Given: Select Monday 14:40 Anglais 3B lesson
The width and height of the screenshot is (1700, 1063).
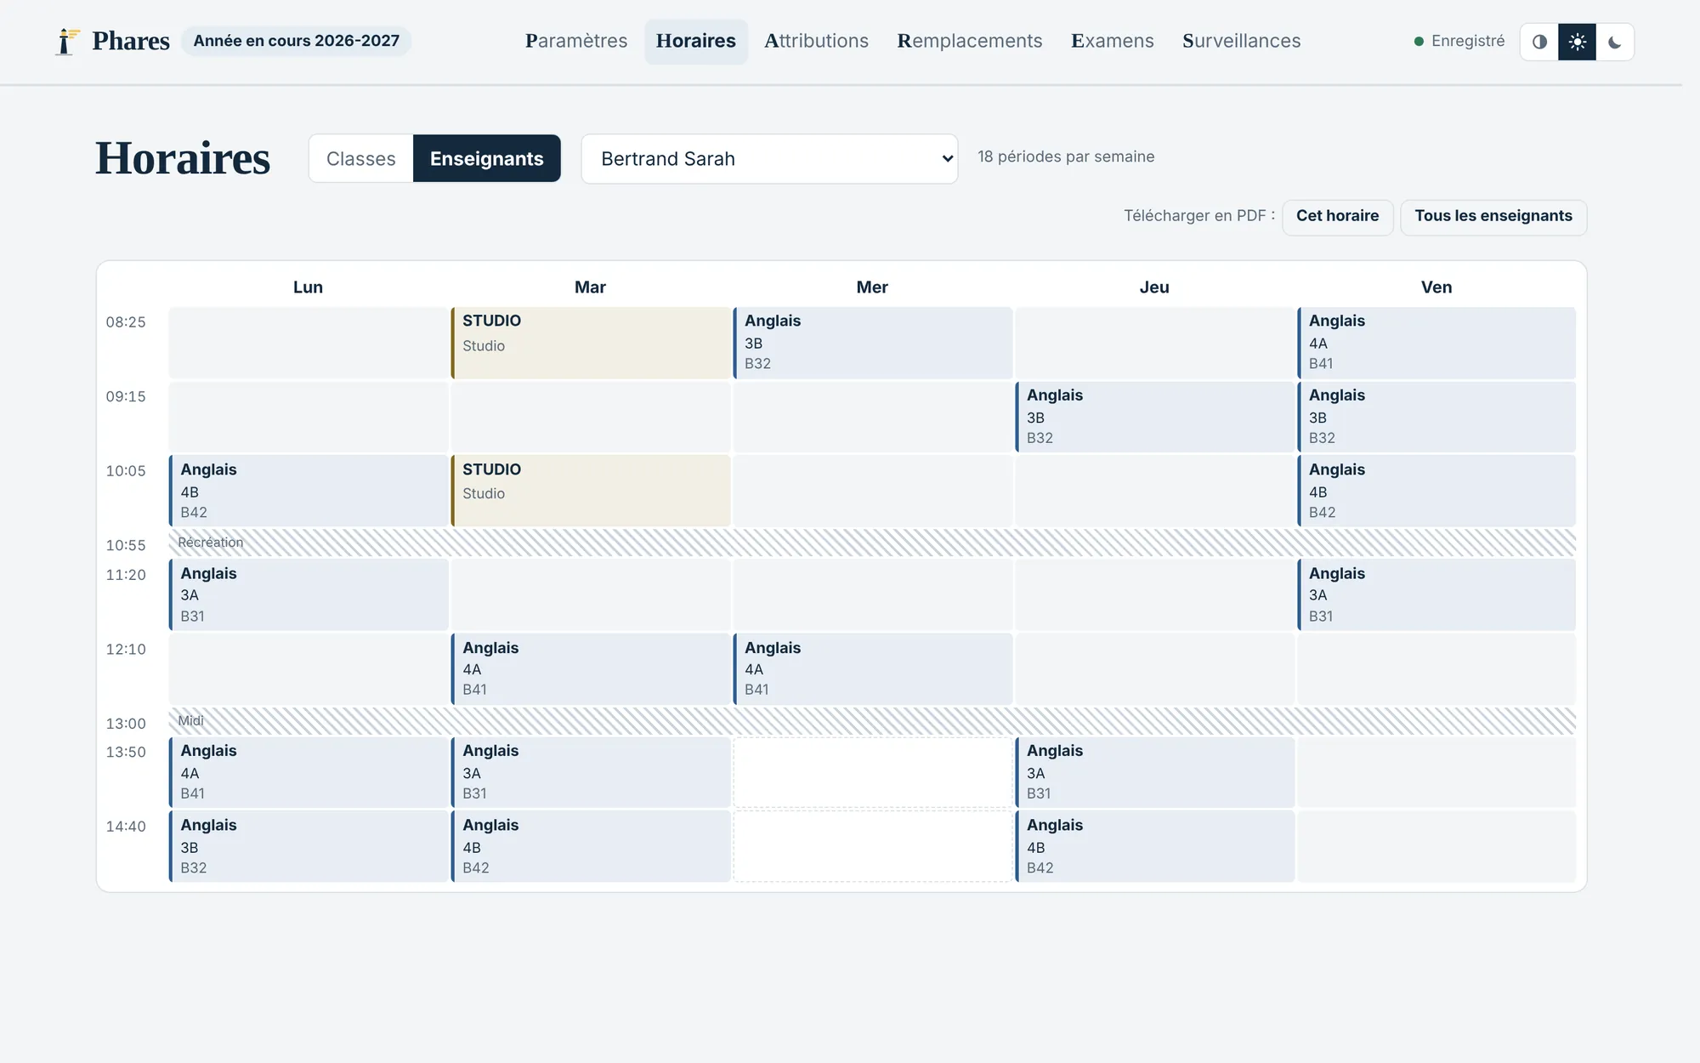Looking at the screenshot, I should tap(309, 846).
